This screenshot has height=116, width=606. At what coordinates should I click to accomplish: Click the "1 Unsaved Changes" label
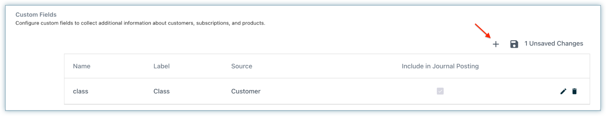pos(553,43)
